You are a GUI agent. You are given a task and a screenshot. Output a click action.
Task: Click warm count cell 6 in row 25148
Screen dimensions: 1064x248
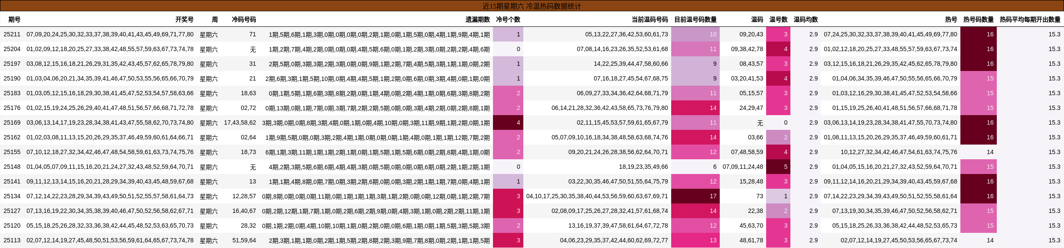click(x=695, y=167)
